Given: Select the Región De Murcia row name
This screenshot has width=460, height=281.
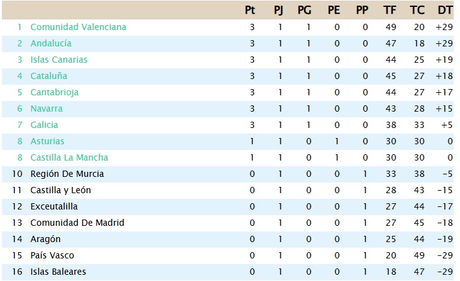Looking at the screenshot, I should pyautogui.click(x=67, y=174).
